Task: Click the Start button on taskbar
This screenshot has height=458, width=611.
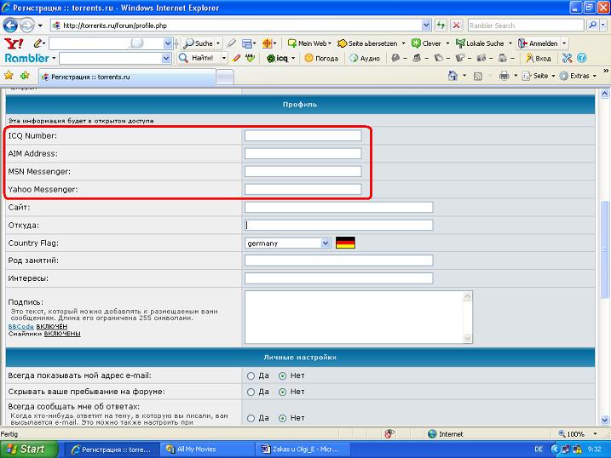Action: coord(29,449)
